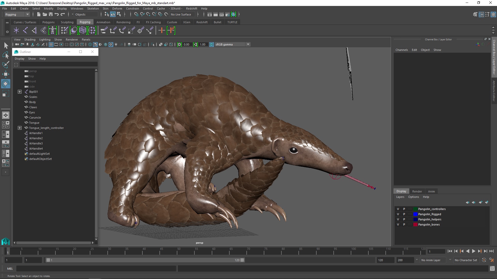Click the Create Joint tool shelf icon
This screenshot has height=279, width=497.
click(25, 30)
